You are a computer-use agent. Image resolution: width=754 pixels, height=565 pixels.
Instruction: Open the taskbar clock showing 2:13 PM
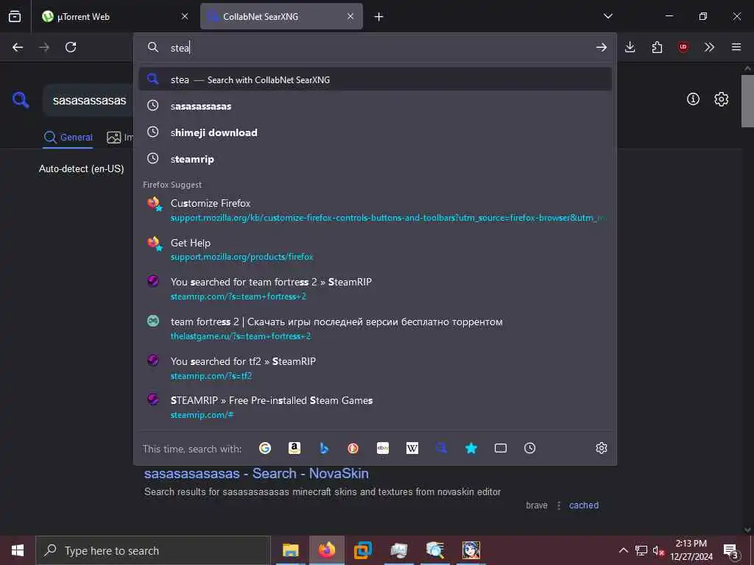[x=691, y=550]
